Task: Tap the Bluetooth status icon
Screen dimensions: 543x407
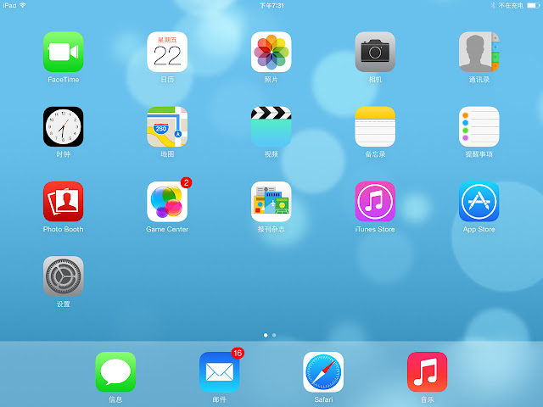Action: coord(493,6)
